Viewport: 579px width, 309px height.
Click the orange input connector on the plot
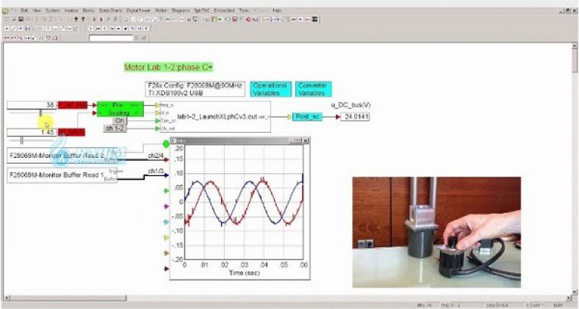tap(167, 253)
